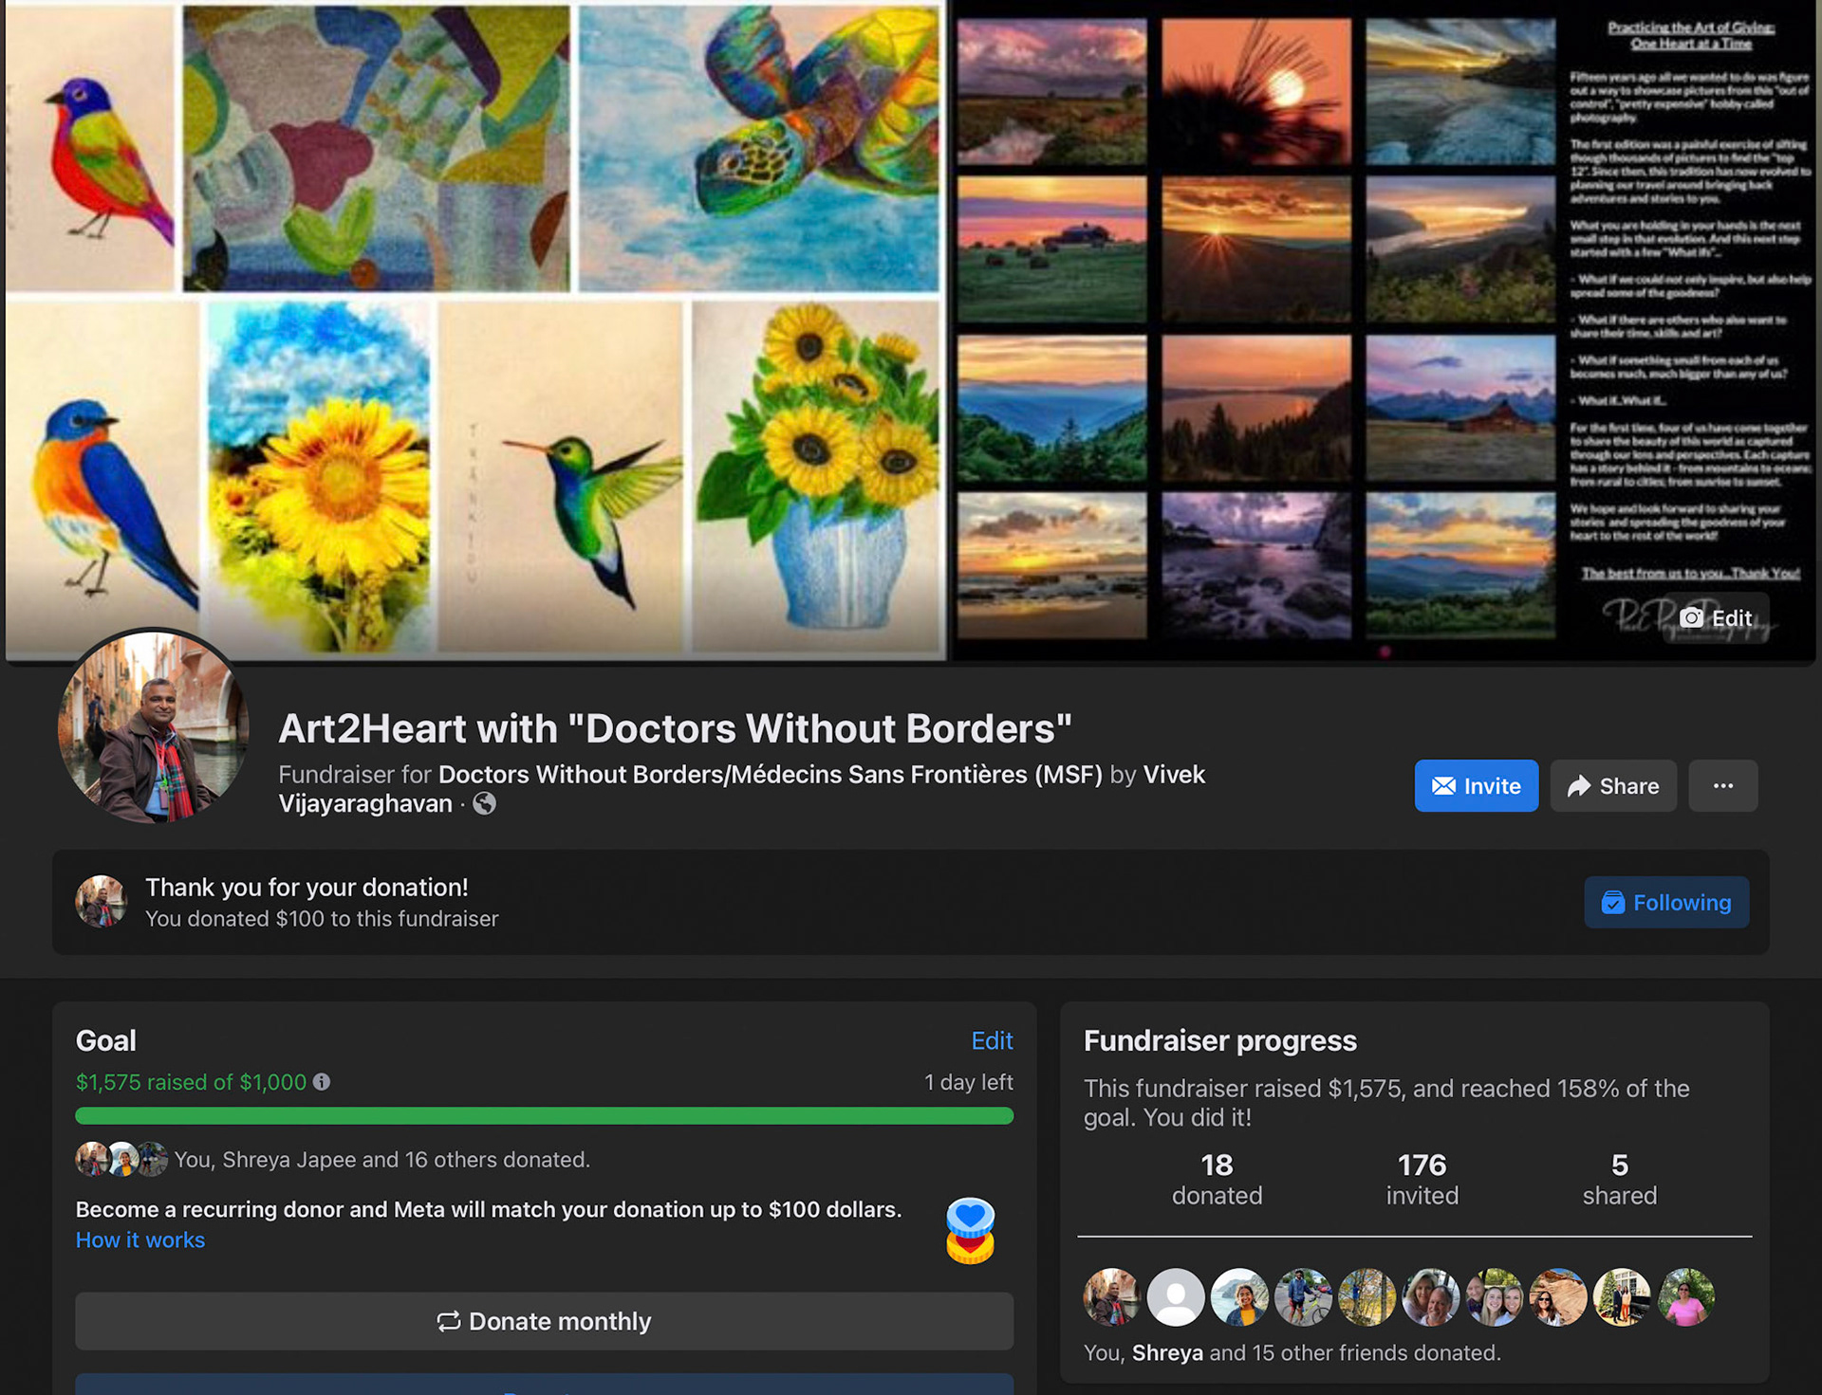Click the heart donation match icon

pos(970,1230)
